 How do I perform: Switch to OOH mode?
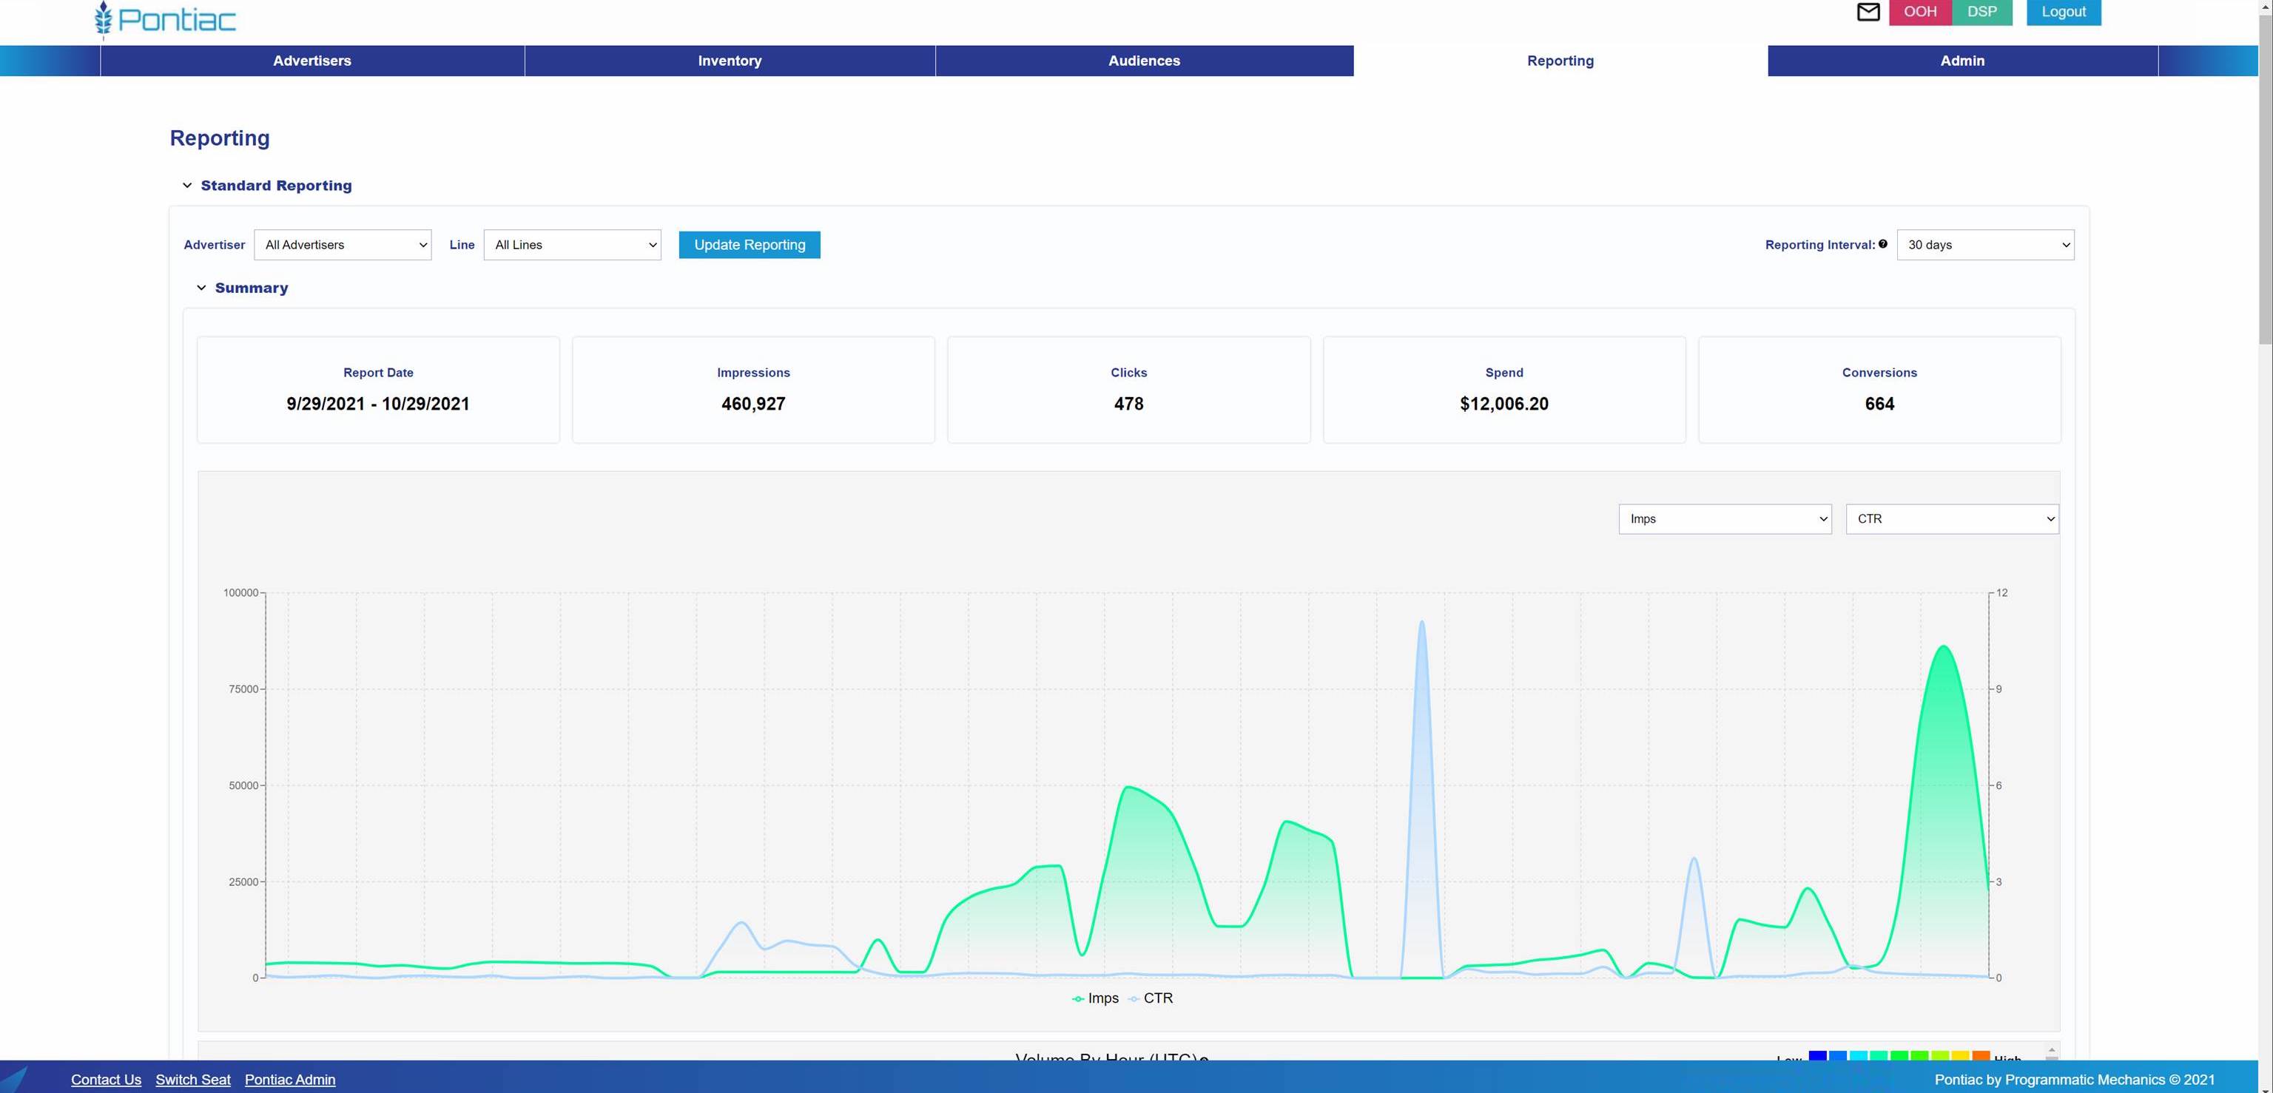(x=1920, y=12)
